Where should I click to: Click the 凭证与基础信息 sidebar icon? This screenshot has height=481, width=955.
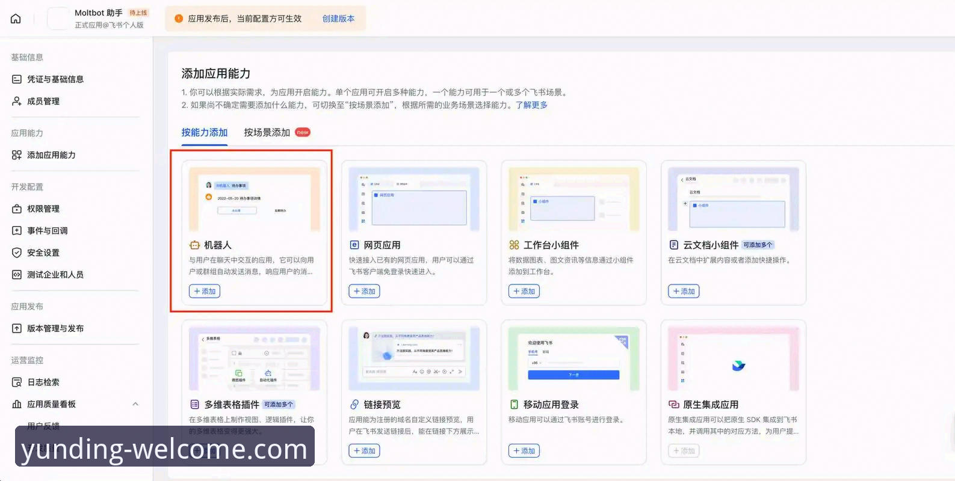17,79
